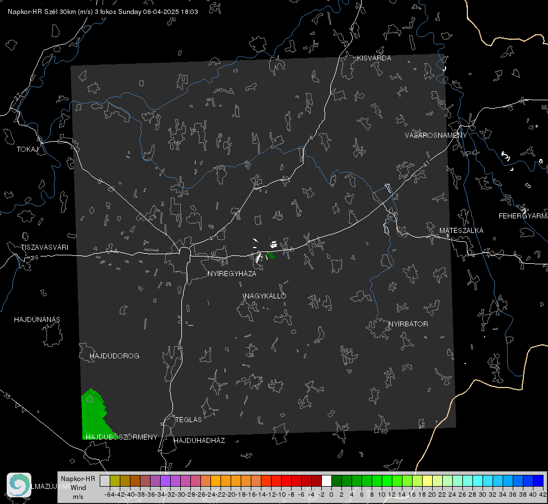The height and width of the screenshot is (504, 548).
Task: Click the Napkor-HR Wind m/s legend title
Action: [78, 488]
